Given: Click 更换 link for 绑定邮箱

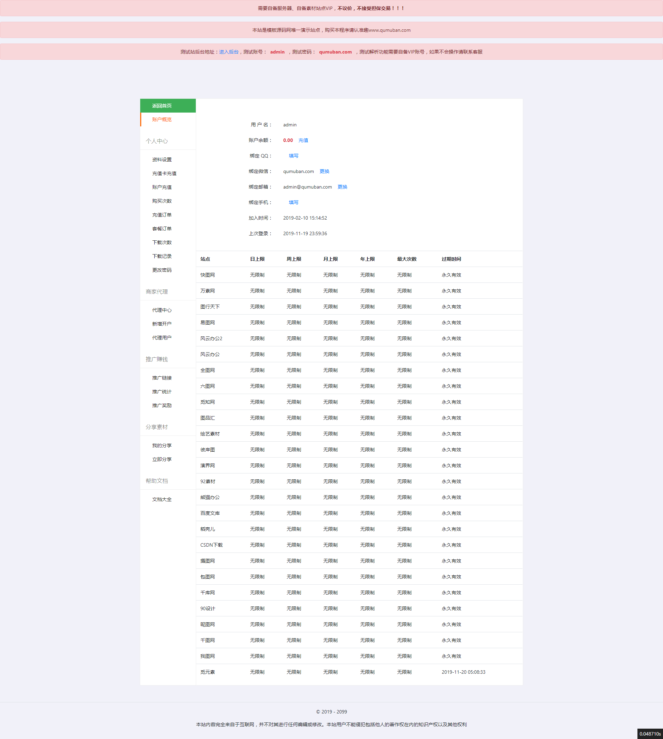Looking at the screenshot, I should tap(343, 187).
